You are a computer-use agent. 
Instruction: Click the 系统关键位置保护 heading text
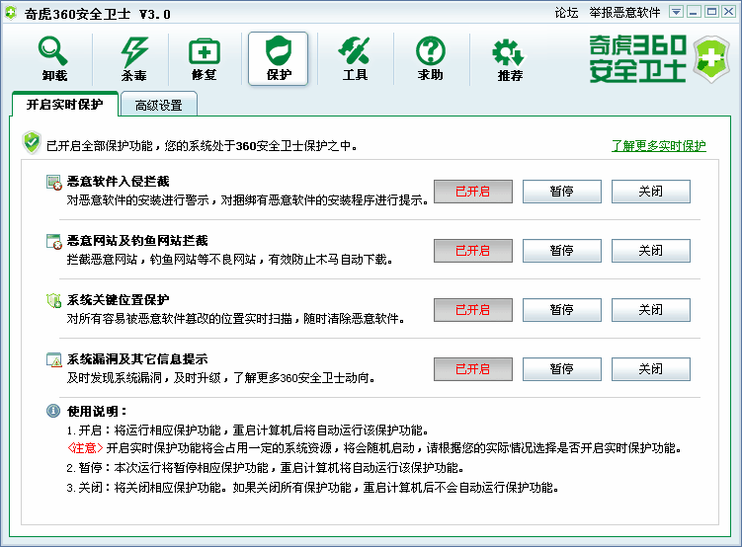118,300
